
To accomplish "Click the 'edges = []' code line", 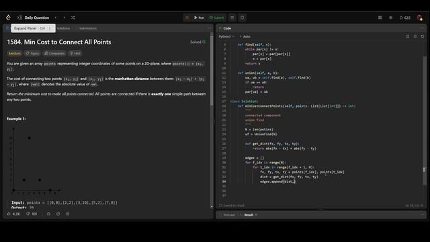I will 254,158.
